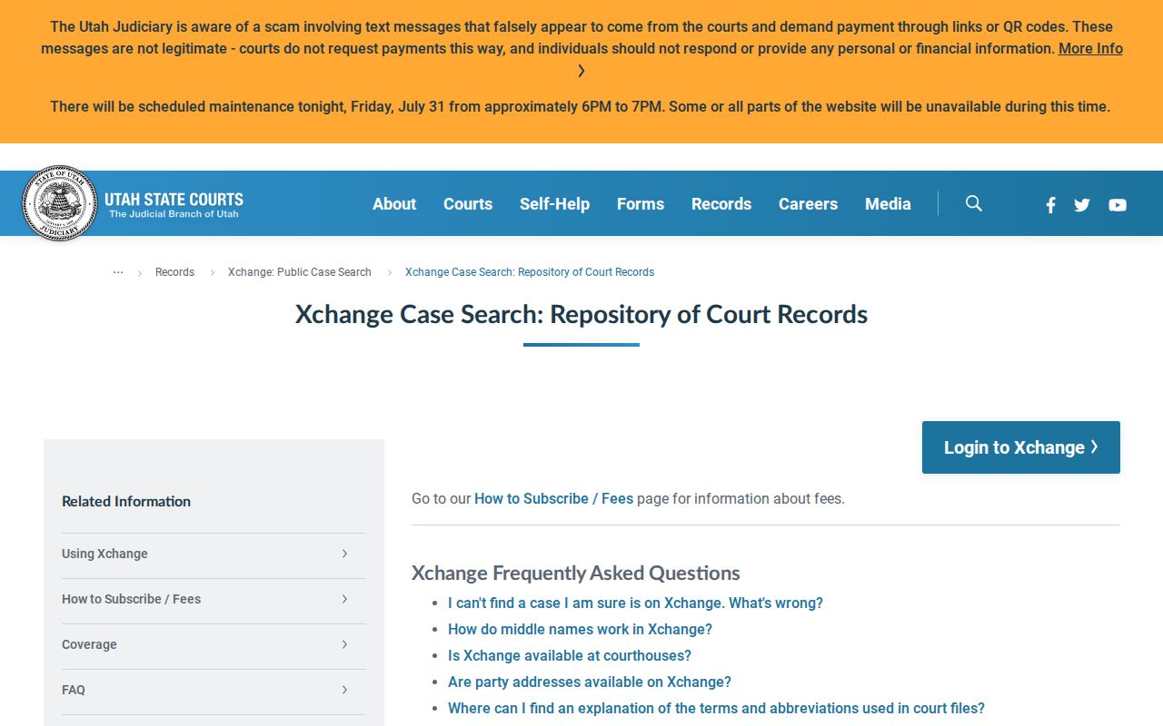
Task: Open FAQ: Is Xchange available at courthouses
Action: (570, 655)
